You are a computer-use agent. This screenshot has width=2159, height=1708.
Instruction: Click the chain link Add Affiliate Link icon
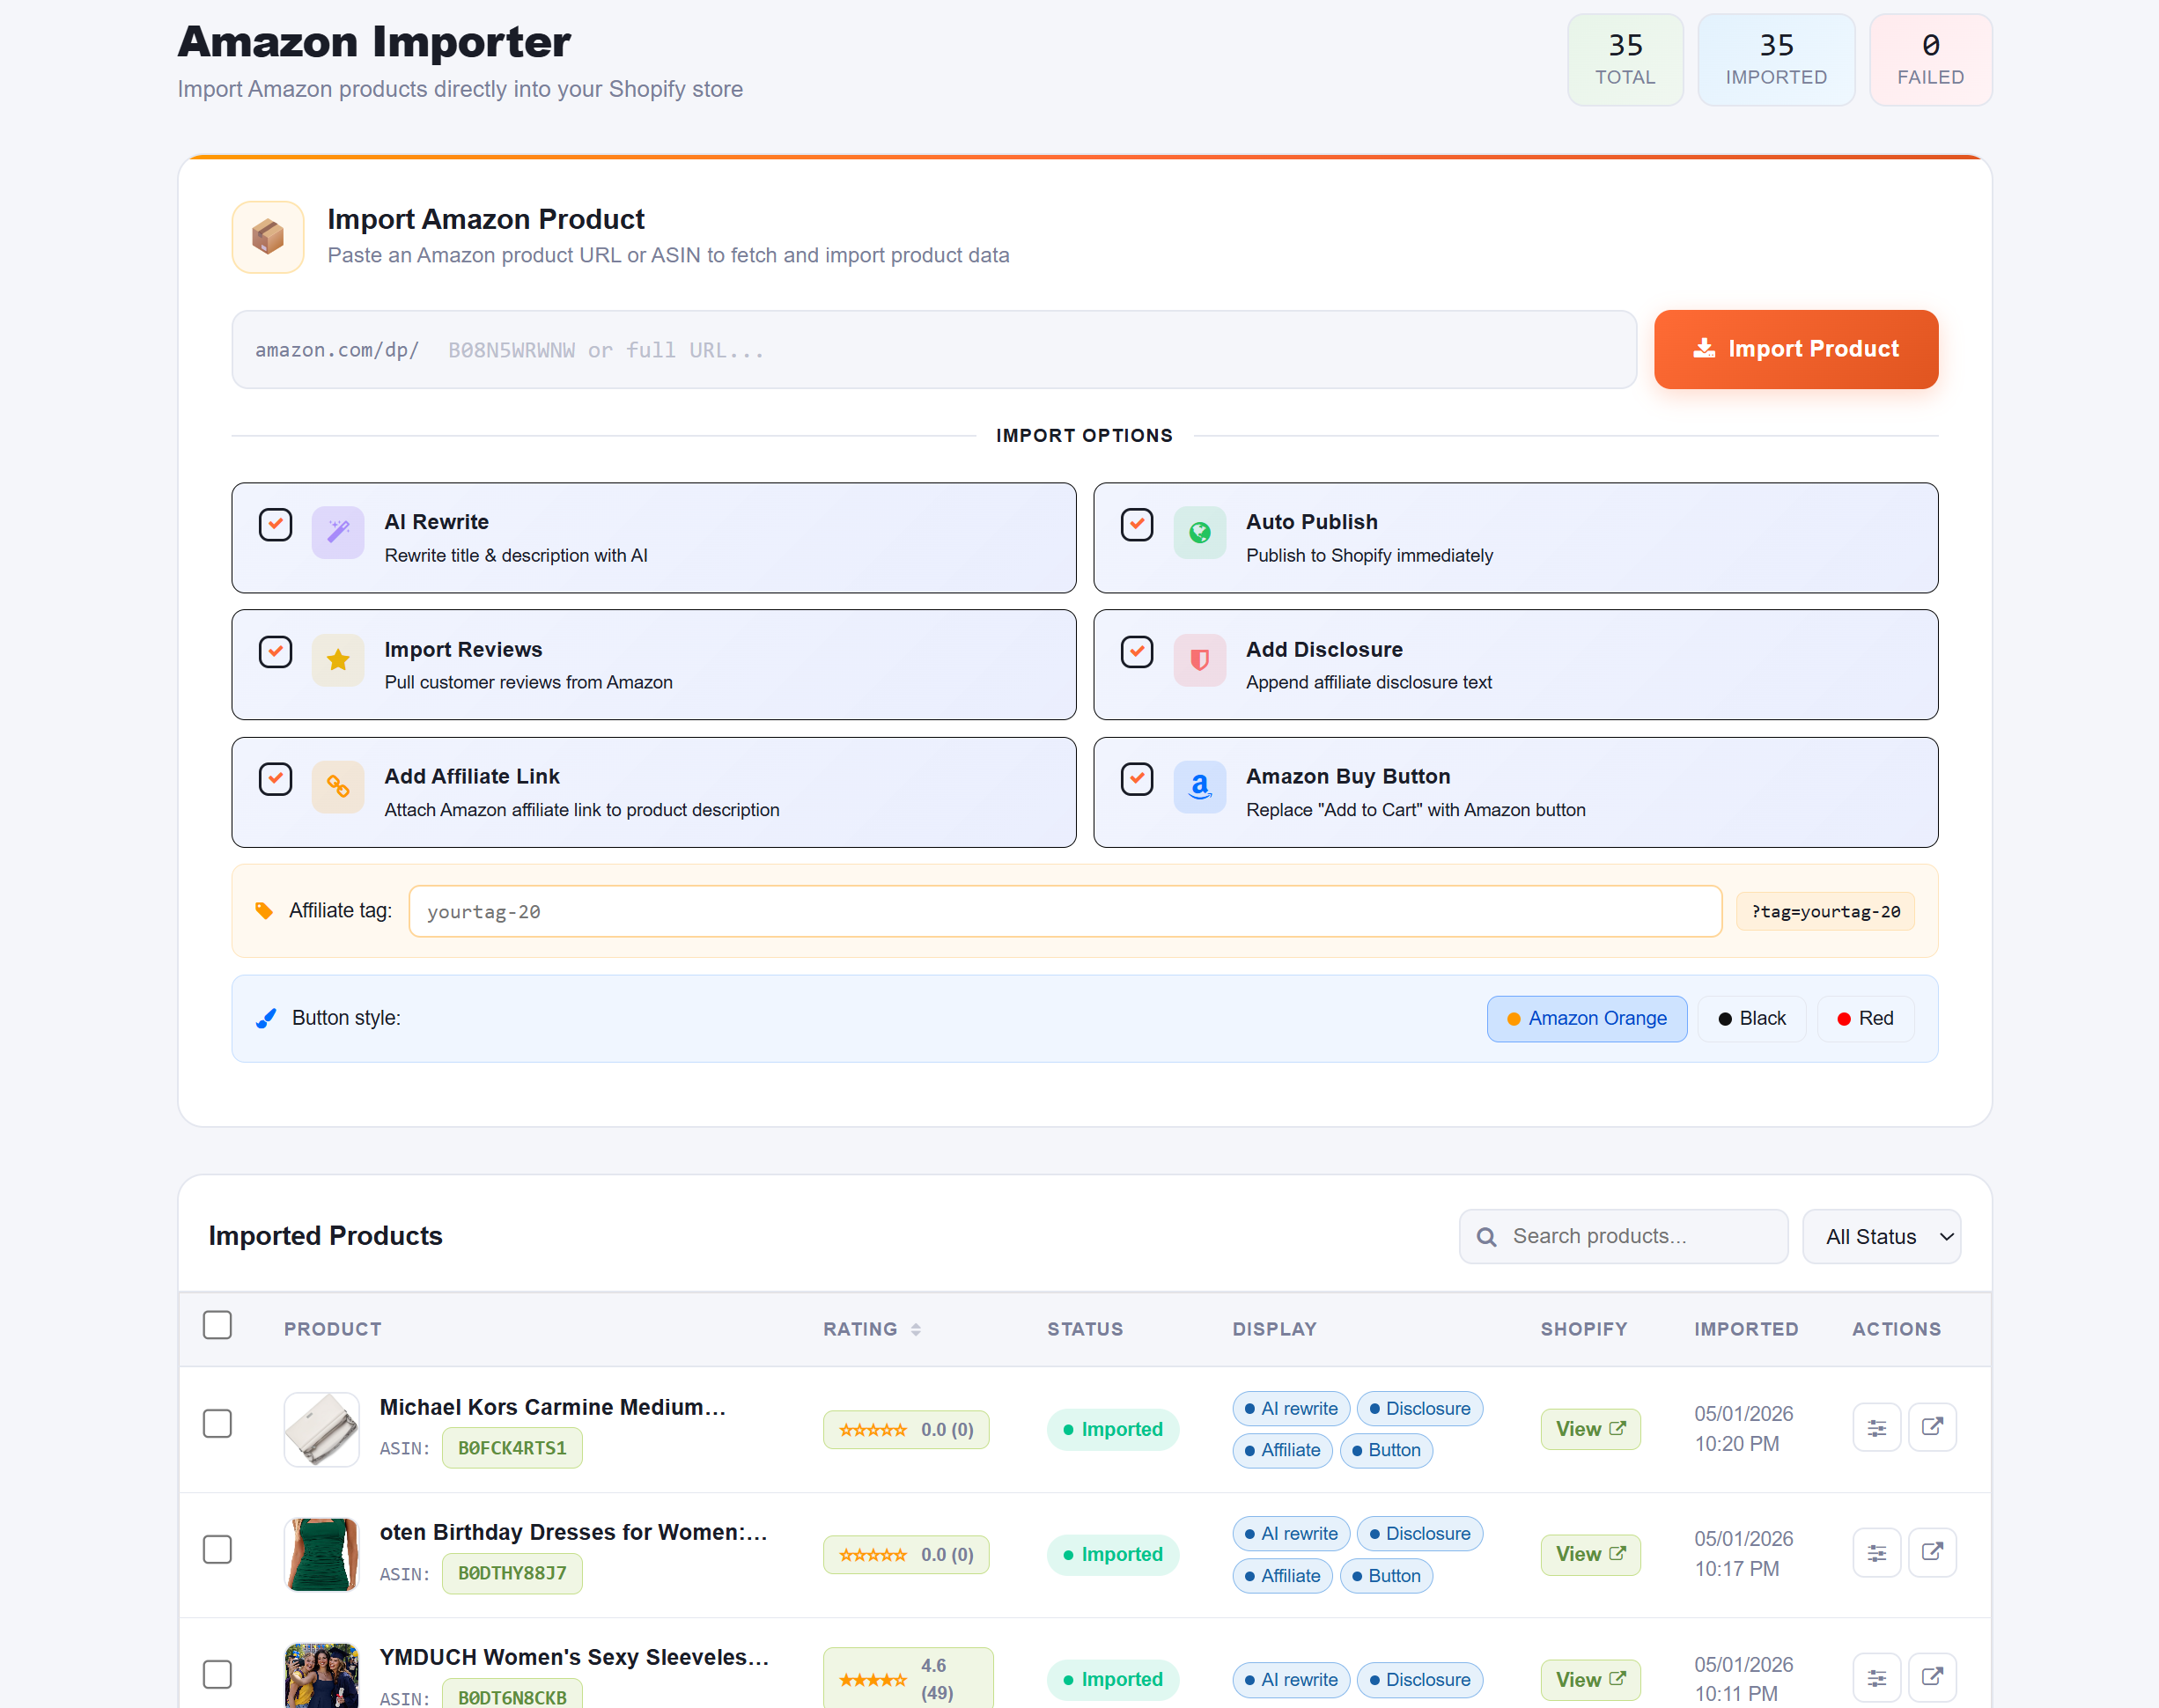pos(338,786)
